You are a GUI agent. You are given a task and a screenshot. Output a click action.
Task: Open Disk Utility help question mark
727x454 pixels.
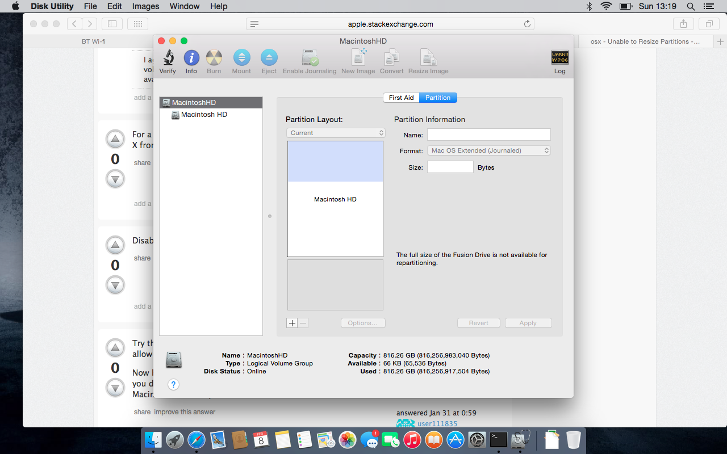pos(174,385)
